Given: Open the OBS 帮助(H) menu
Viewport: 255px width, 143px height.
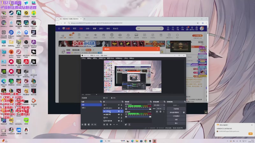Looking at the screenshot, I should 132,58.
